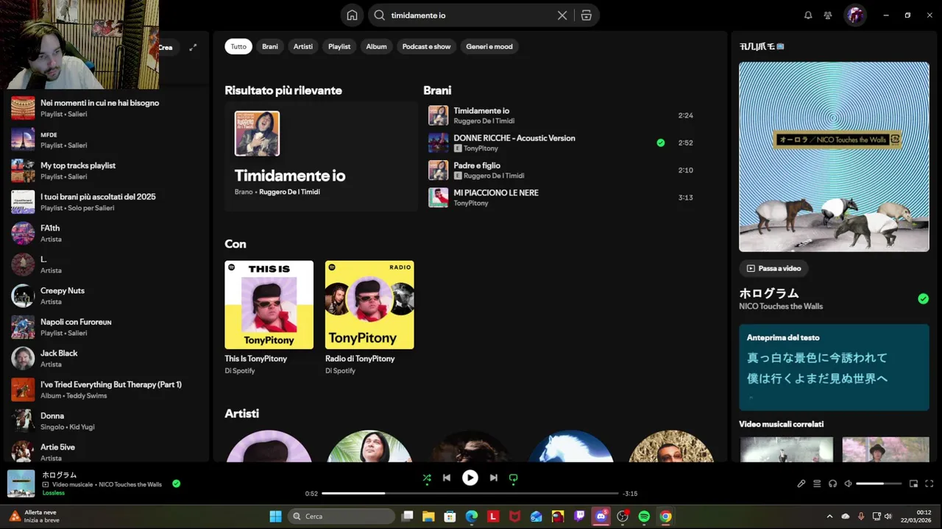Play the Timidamente io song row
Image resolution: width=942 pixels, height=529 pixels.
pyautogui.click(x=563, y=115)
